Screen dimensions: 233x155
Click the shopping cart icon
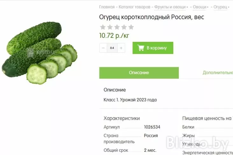coord(141,48)
